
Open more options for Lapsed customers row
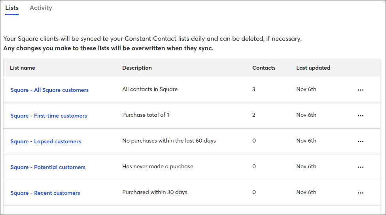tap(360, 141)
